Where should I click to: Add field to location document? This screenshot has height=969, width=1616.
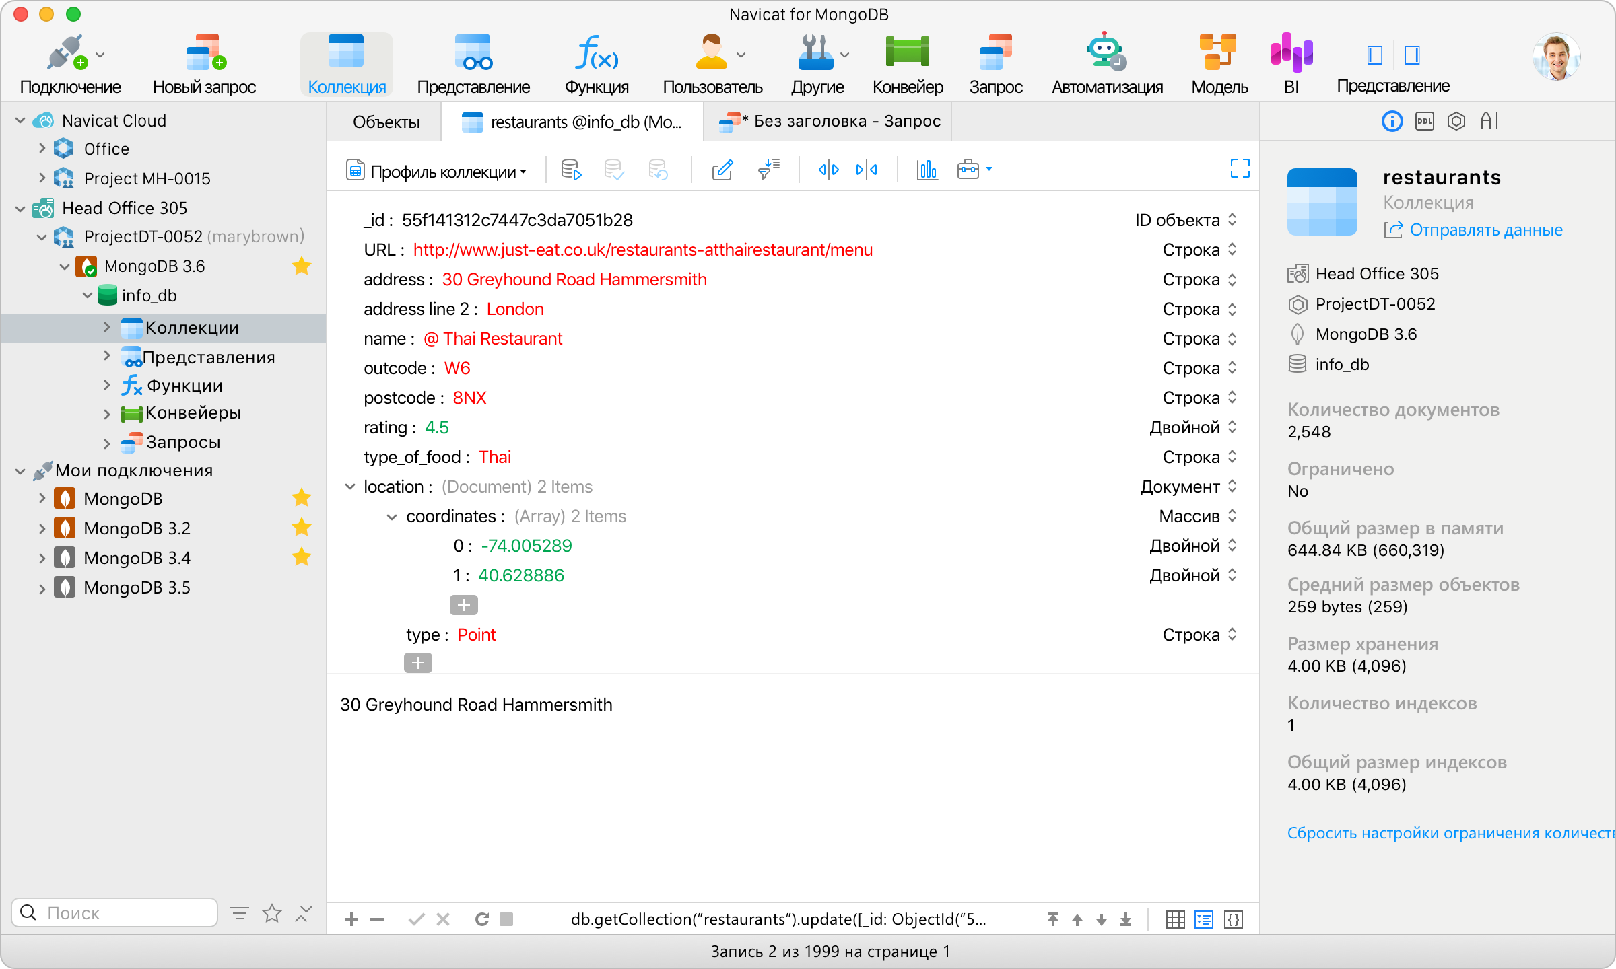[x=418, y=663]
